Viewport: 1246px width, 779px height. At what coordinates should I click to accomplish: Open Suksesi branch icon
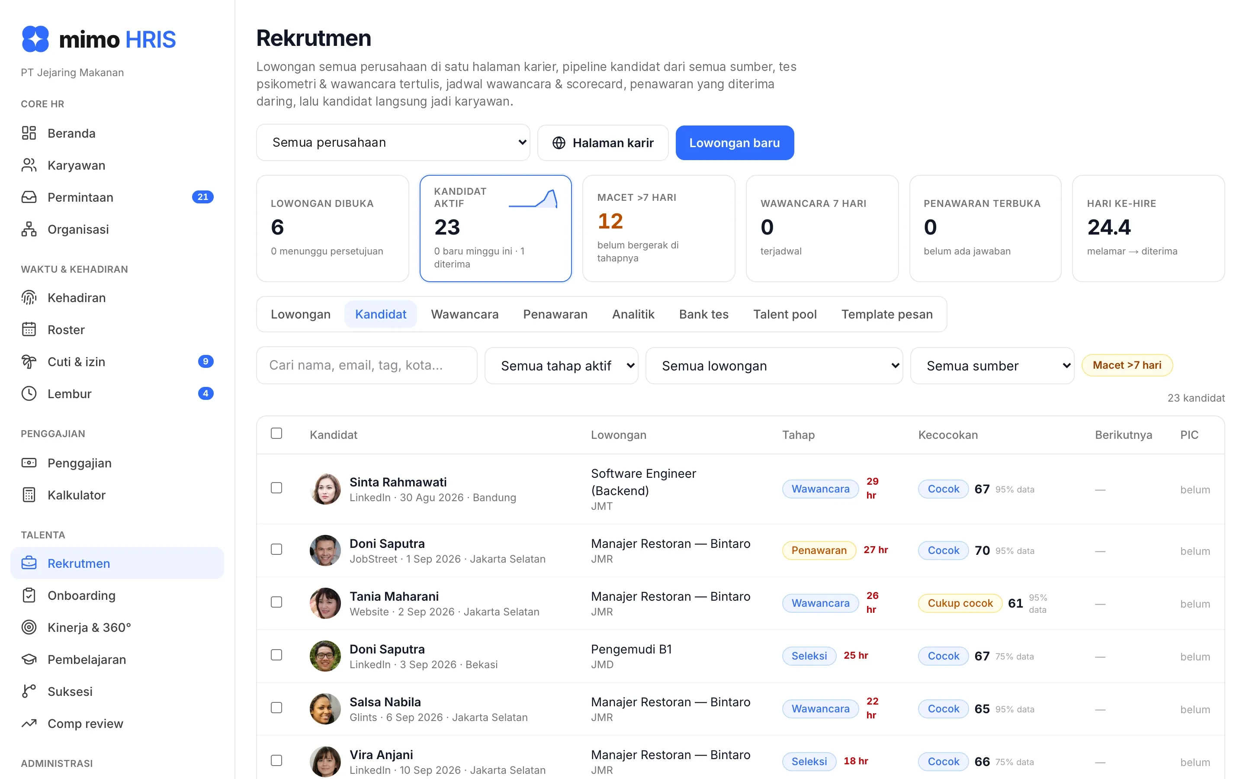(x=29, y=691)
